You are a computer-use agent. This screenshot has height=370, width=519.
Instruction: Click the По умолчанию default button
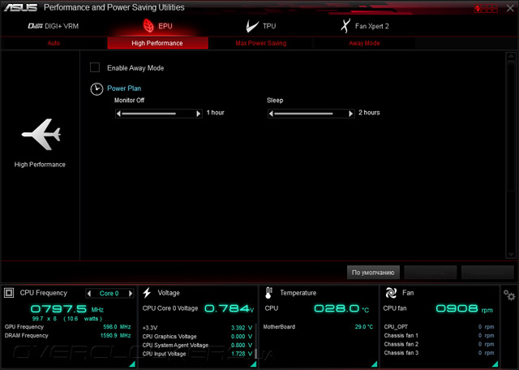373,273
